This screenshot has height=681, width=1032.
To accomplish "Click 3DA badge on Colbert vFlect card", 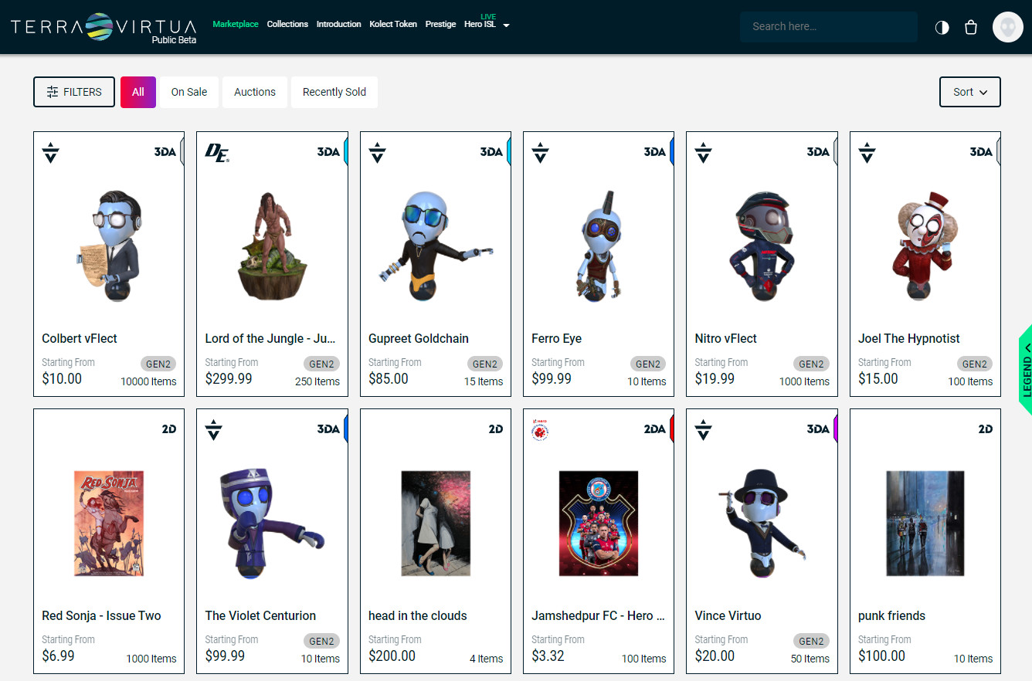I will pos(165,152).
